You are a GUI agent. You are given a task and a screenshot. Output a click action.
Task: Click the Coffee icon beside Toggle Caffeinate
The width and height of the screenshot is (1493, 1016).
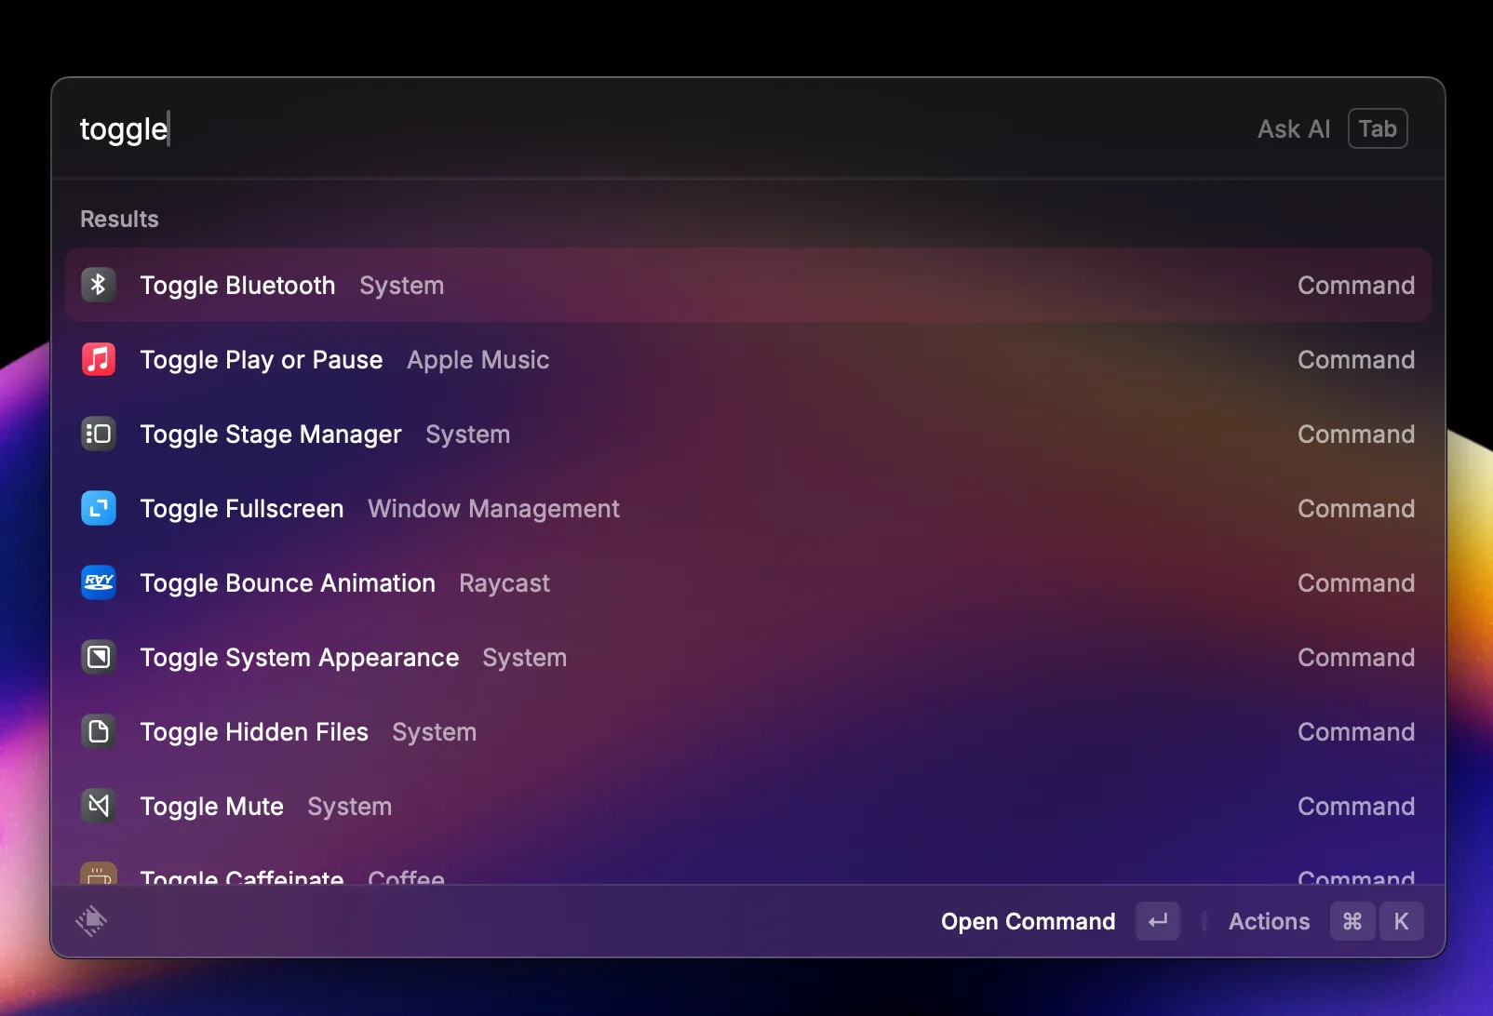point(98,875)
